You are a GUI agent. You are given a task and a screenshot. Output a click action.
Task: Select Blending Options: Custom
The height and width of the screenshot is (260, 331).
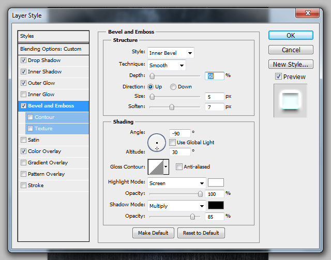click(53, 49)
